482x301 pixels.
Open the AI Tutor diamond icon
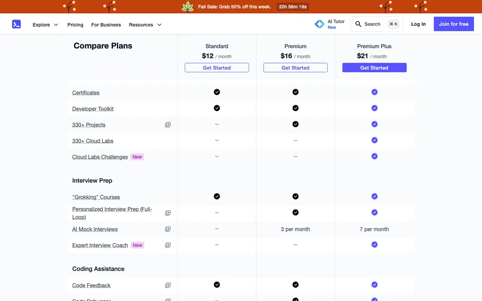319,24
